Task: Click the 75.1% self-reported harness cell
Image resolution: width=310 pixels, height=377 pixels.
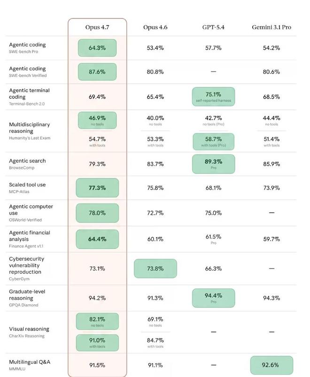Action: click(213, 96)
